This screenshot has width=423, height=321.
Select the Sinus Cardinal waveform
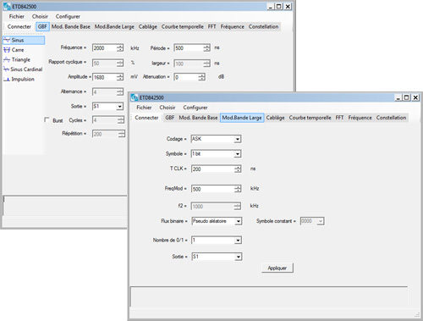point(23,69)
